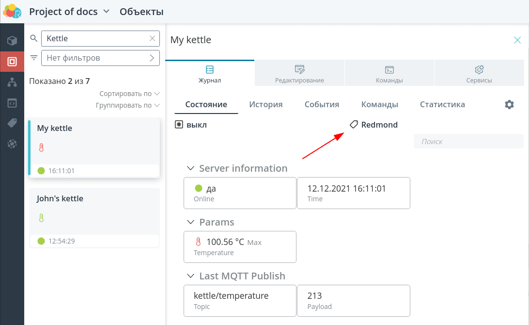Click the green Online indicator dot
Screen dimensions: 529x325
pyautogui.click(x=199, y=188)
